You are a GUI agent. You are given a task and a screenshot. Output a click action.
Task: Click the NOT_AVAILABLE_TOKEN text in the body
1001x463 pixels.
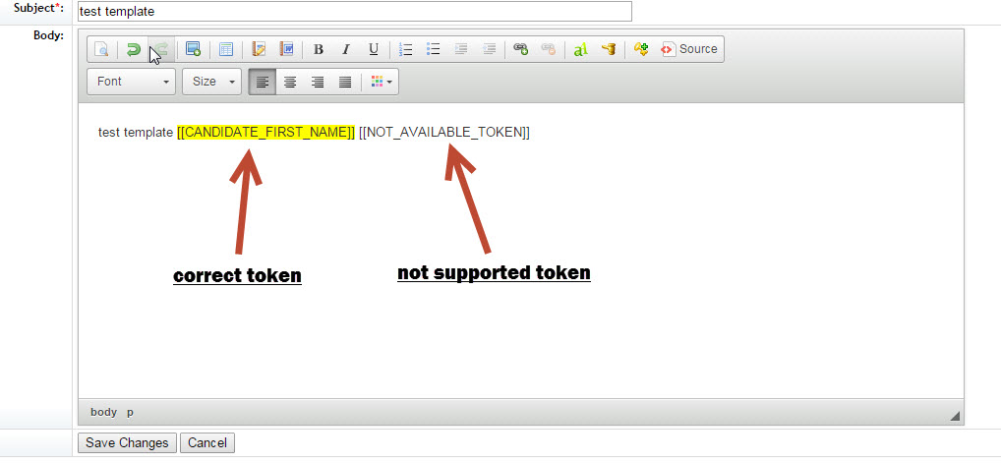click(x=444, y=132)
